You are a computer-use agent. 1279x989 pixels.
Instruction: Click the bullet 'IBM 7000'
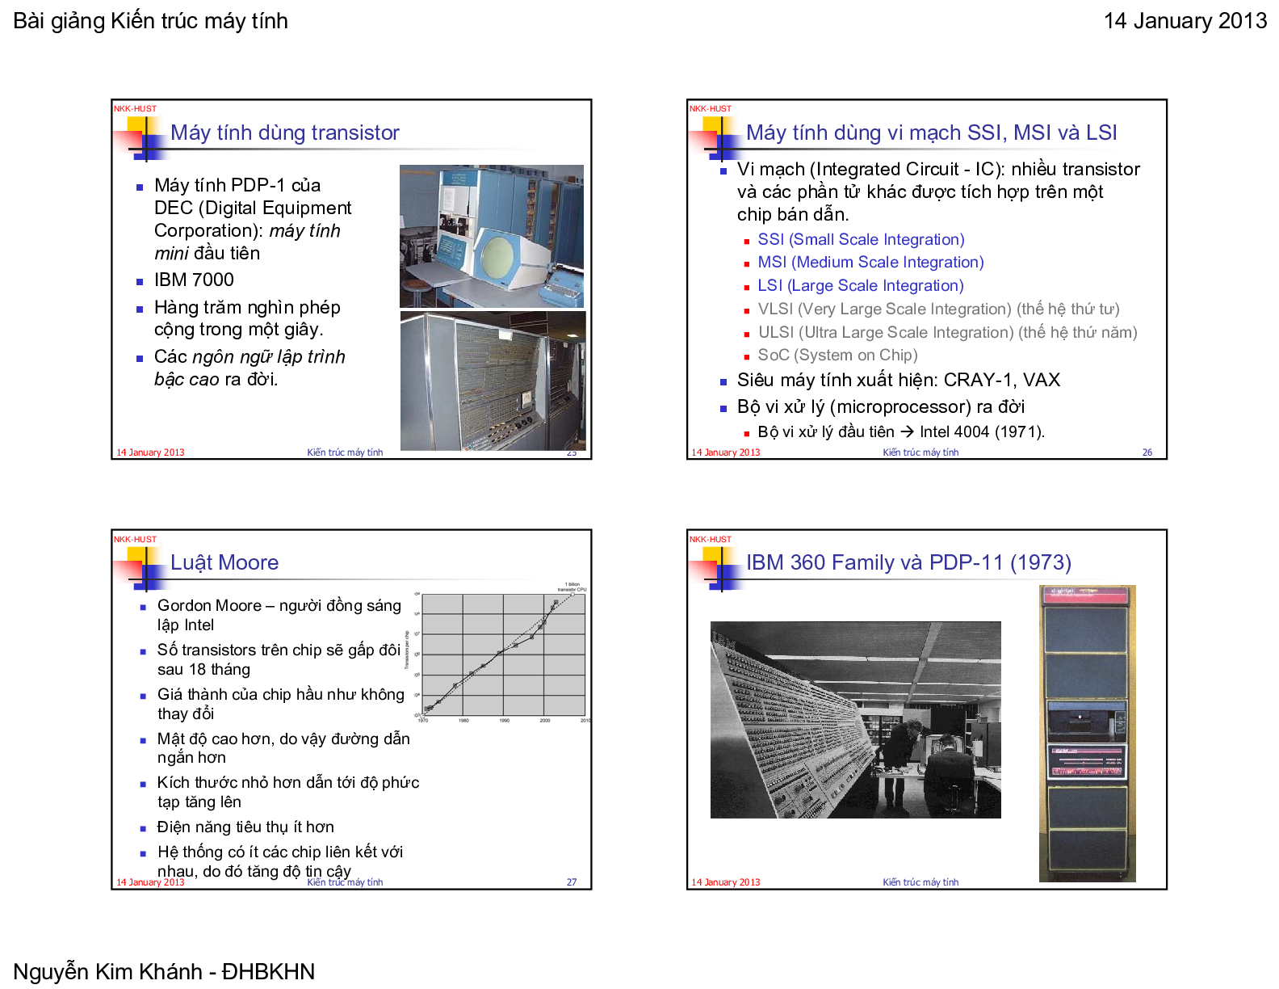(x=194, y=280)
